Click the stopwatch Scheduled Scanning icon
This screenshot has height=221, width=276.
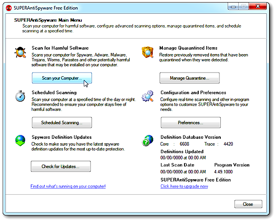(20, 96)
